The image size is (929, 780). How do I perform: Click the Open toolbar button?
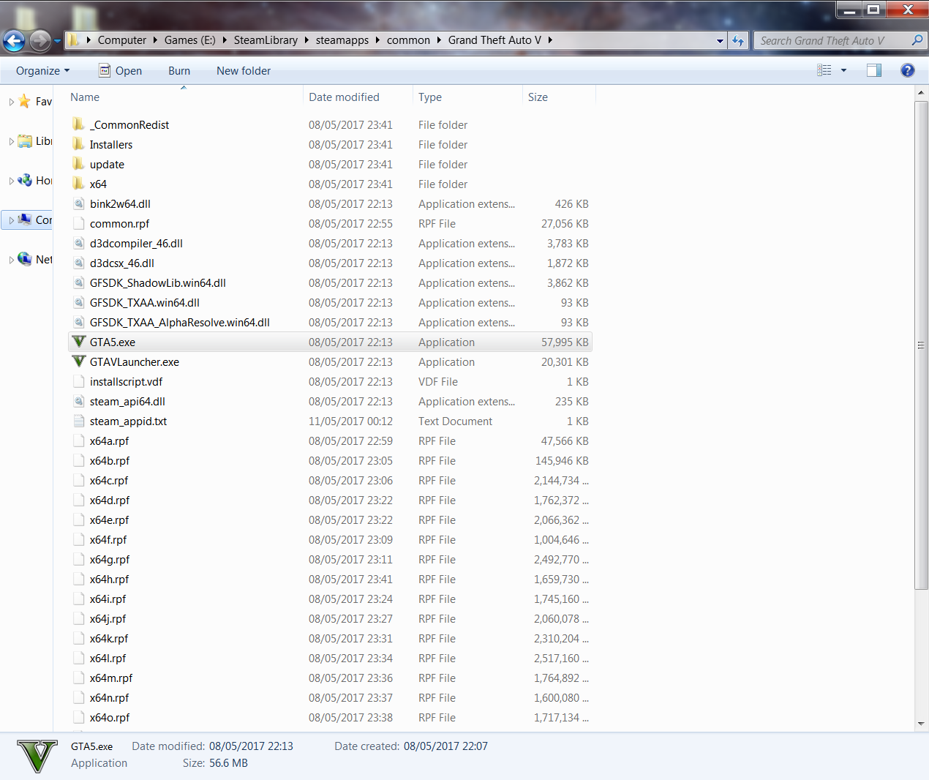(120, 70)
